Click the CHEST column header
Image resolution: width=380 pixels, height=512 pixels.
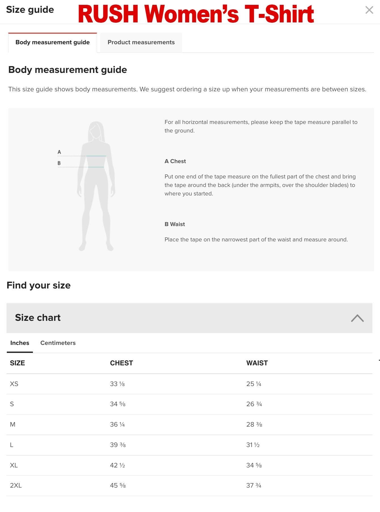tap(122, 363)
